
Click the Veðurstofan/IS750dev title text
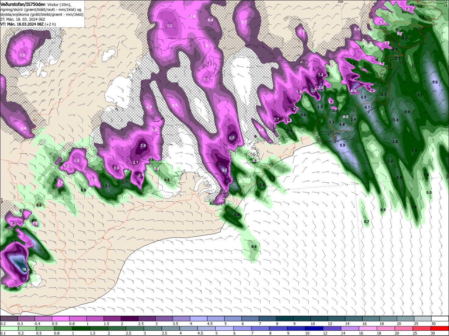pos(23,4)
